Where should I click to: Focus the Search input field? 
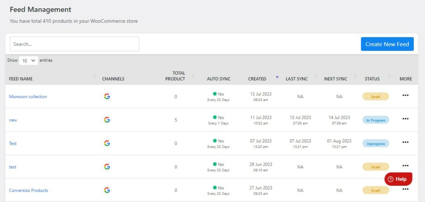(x=75, y=44)
